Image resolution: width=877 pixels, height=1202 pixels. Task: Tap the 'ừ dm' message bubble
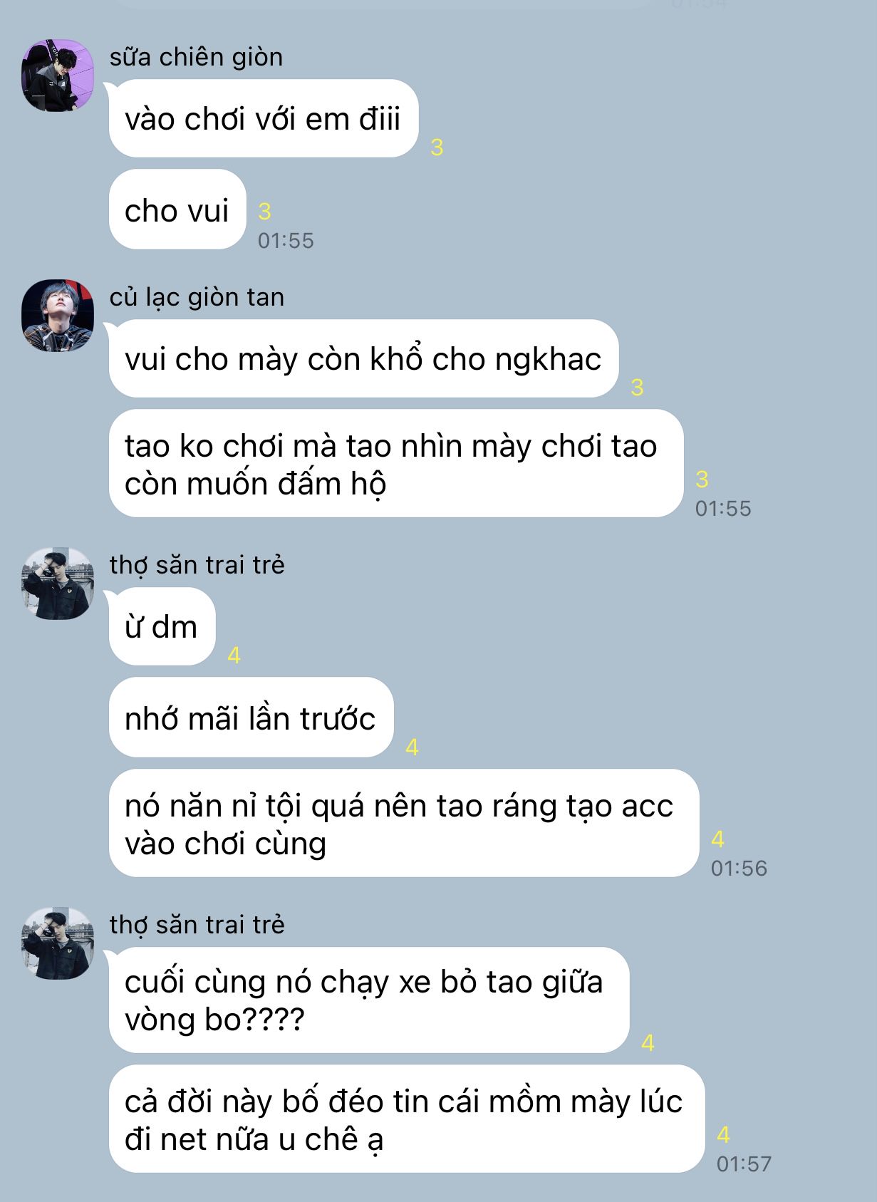162,626
